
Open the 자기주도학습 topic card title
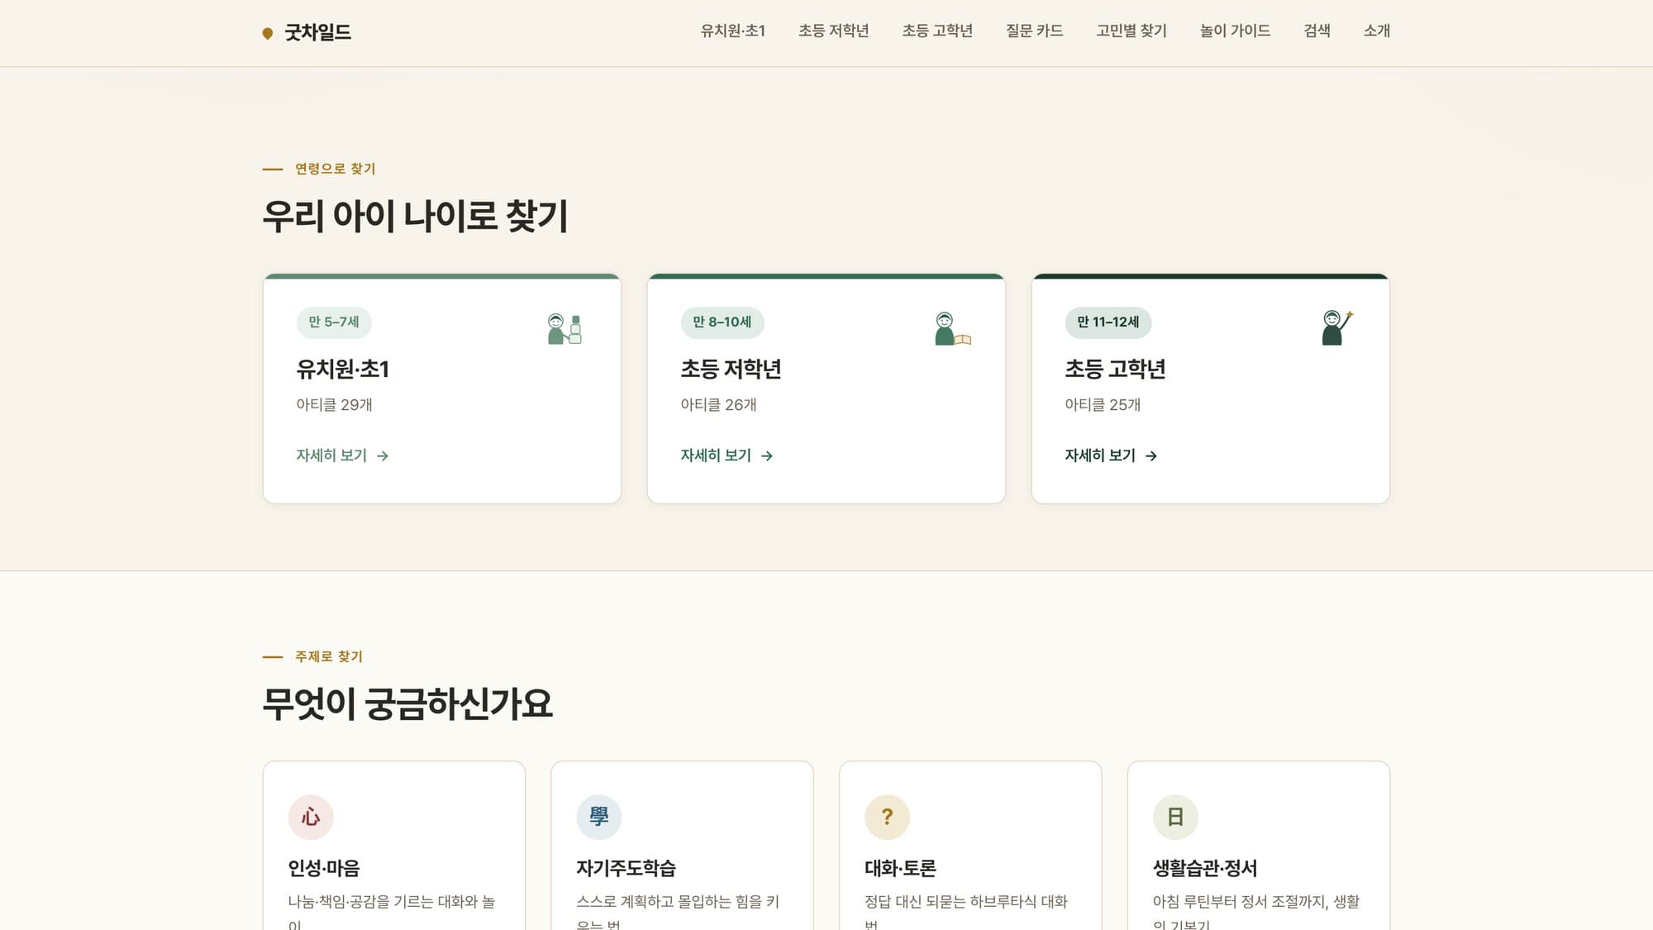(626, 868)
